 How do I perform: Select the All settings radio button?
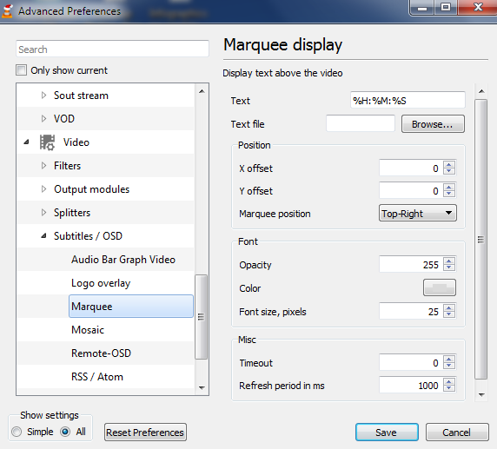65,432
